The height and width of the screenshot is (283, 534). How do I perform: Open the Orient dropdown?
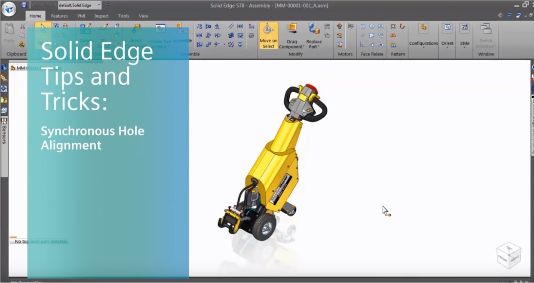pos(448,36)
